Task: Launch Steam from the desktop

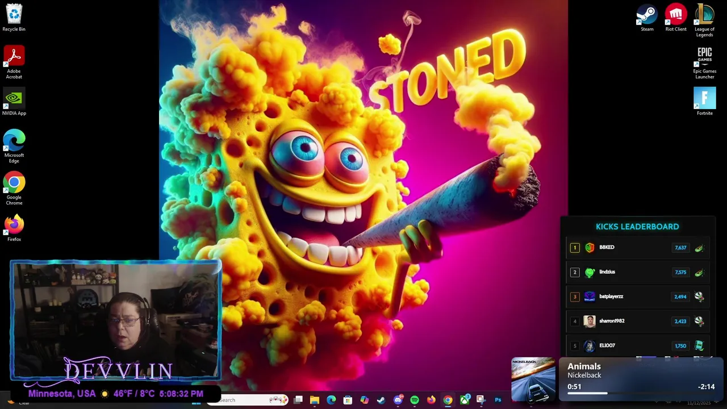Action: [x=647, y=18]
